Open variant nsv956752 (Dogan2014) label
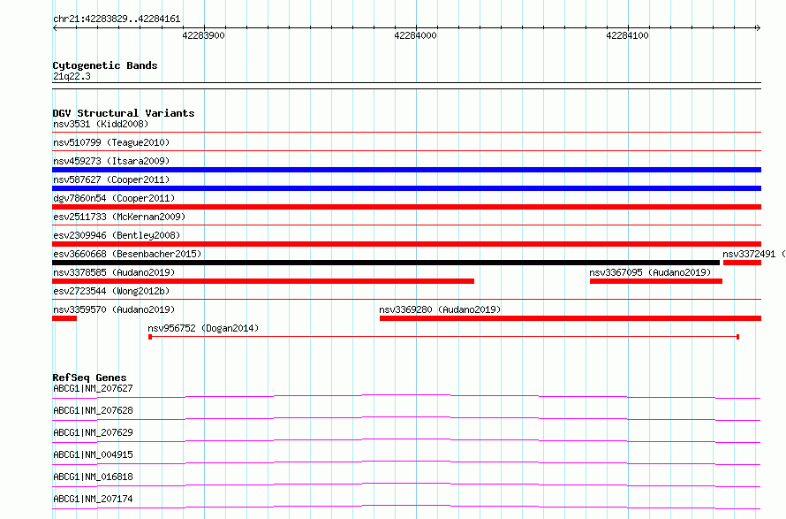786x519 pixels. tap(203, 328)
